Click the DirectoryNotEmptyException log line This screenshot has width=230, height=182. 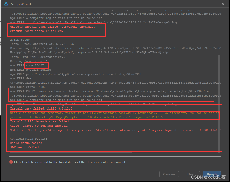(86, 117)
